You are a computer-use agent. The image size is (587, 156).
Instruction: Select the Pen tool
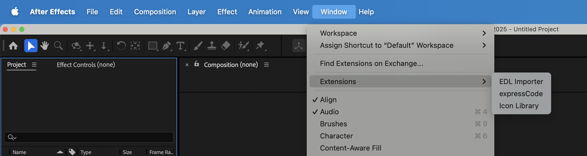click(166, 46)
